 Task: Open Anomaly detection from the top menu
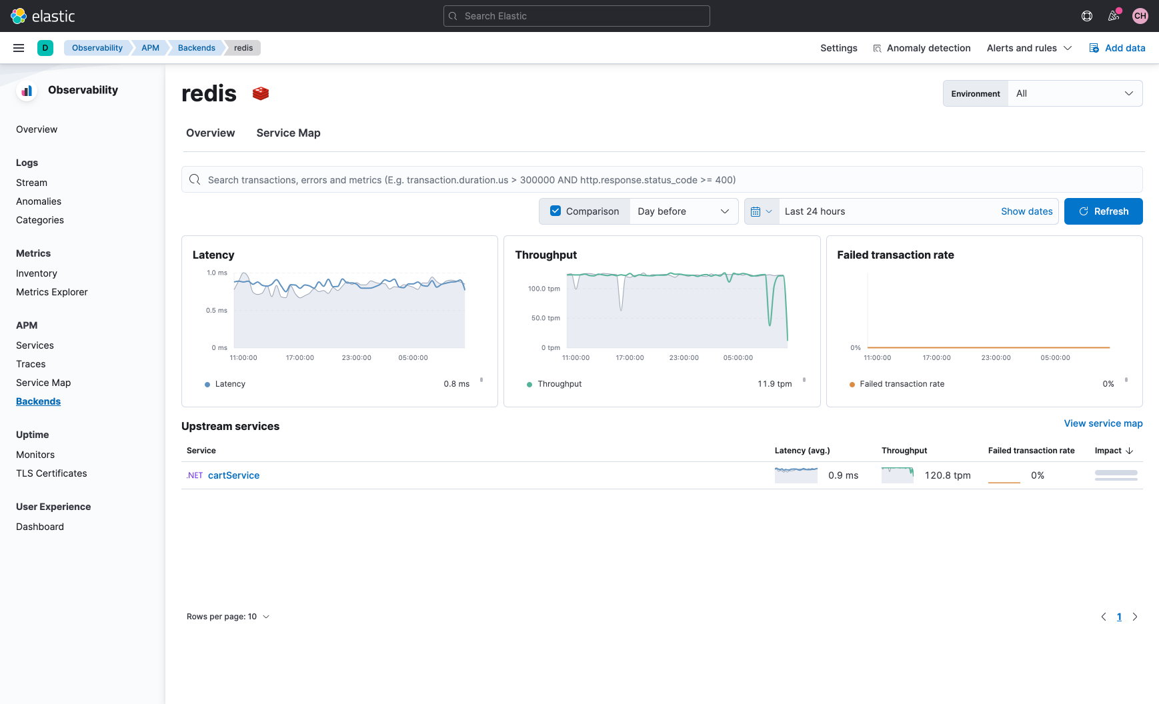click(x=922, y=47)
